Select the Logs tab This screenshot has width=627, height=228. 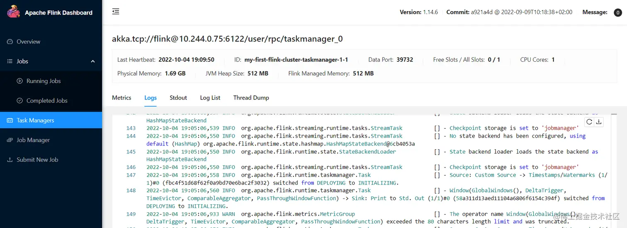pos(151,98)
